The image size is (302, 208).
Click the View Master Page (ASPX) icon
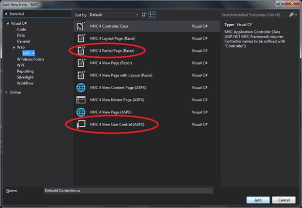81,100
